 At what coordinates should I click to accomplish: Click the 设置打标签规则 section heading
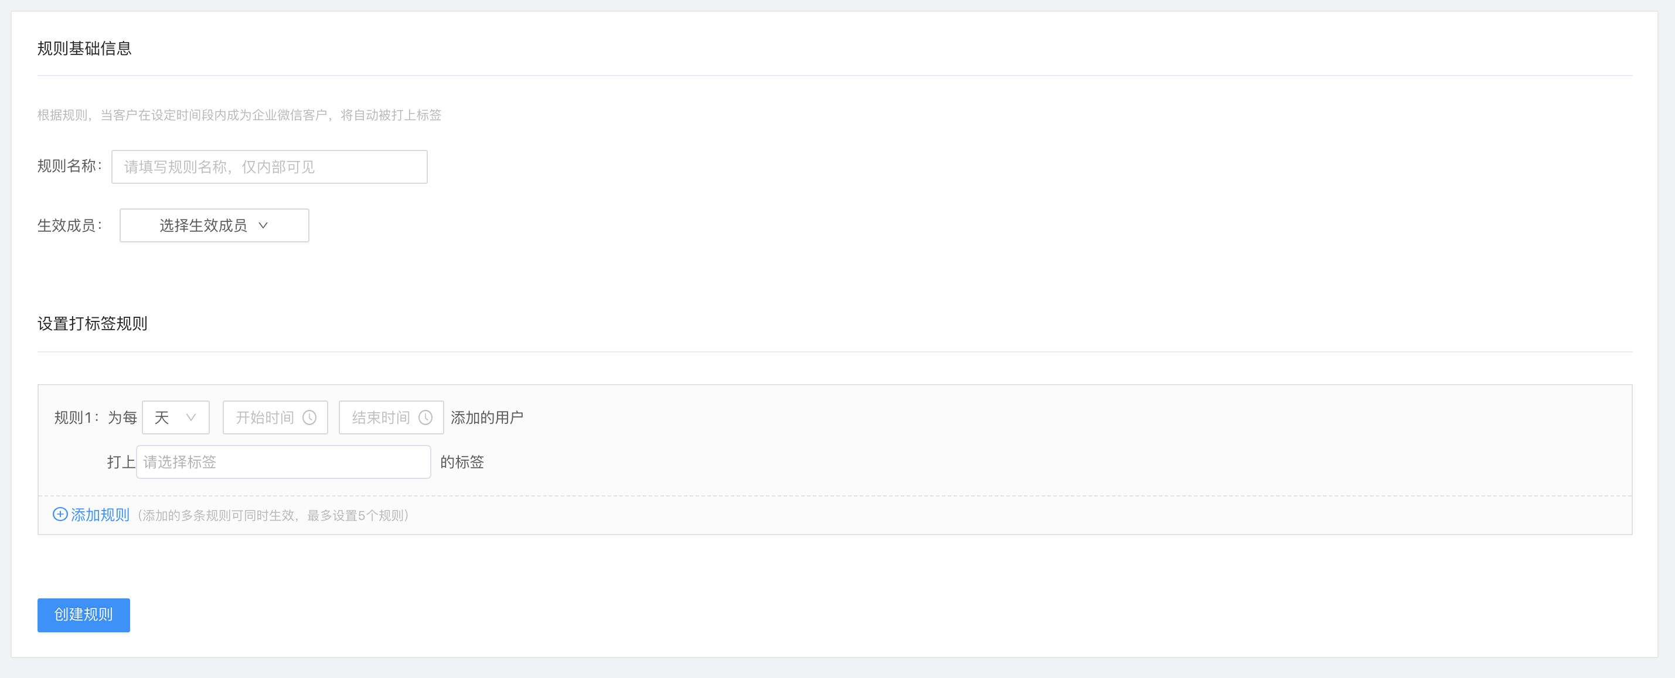93,323
